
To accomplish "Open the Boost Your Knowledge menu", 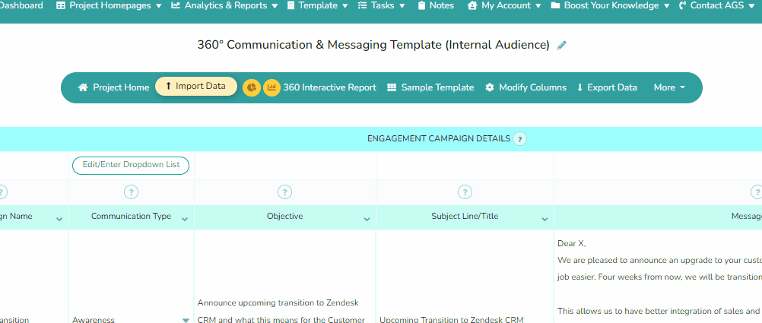I will point(610,6).
